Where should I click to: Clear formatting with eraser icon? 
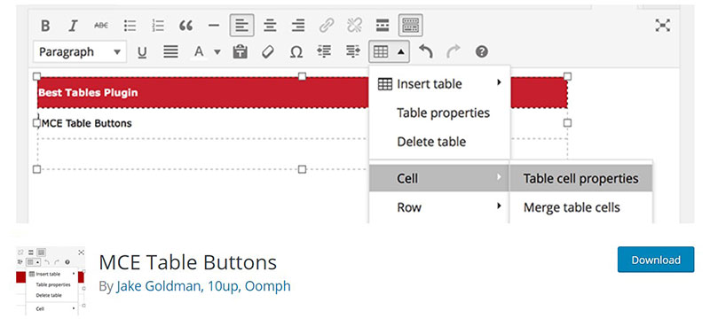268,52
